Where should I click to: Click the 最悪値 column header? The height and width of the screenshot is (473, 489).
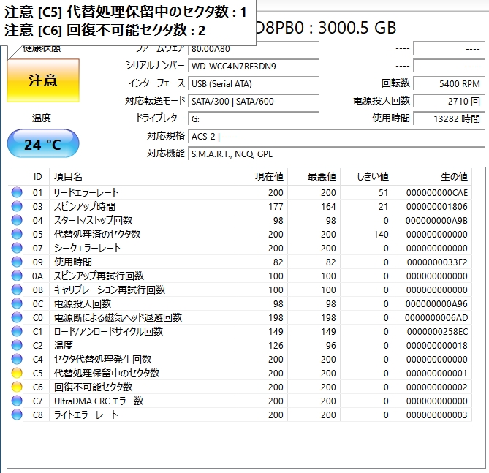(x=314, y=177)
